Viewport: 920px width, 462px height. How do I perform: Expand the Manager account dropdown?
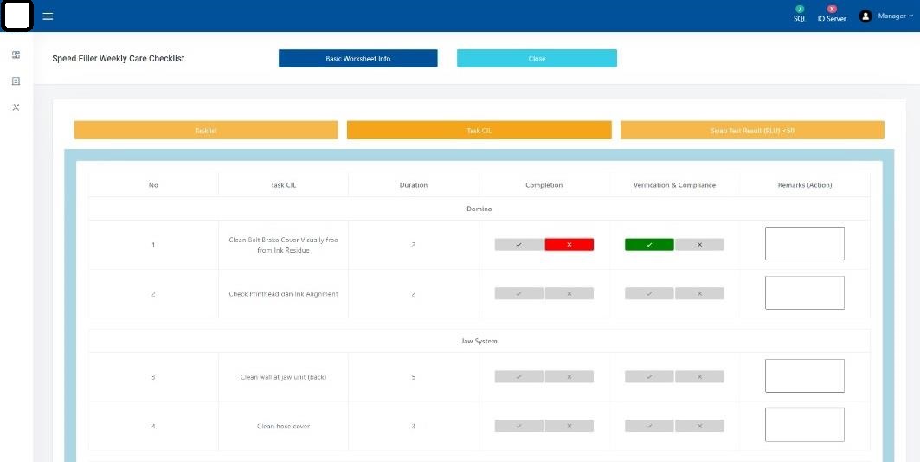tap(895, 16)
